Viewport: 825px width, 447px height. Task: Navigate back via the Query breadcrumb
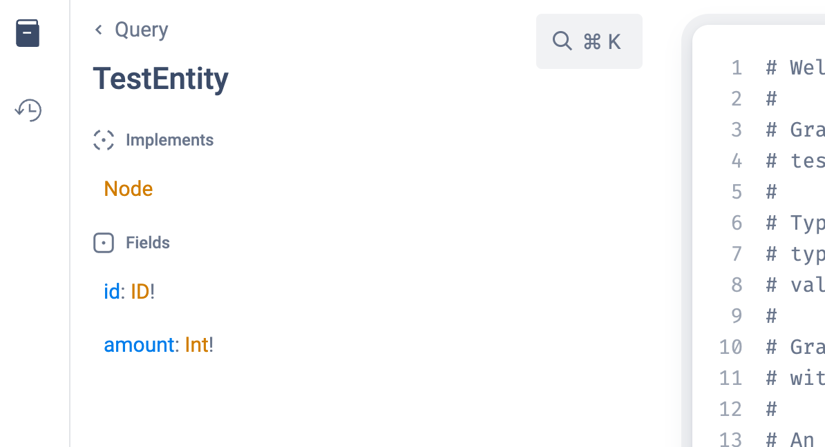coord(141,30)
